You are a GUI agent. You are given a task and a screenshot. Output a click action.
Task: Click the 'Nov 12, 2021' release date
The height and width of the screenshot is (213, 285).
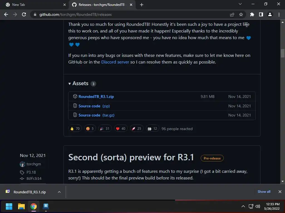point(33,156)
